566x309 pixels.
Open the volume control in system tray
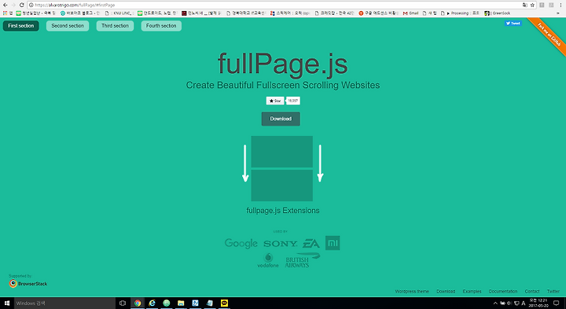click(509, 303)
